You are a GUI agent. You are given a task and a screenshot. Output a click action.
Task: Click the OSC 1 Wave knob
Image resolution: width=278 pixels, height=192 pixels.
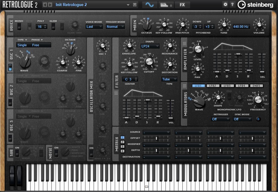tap(25, 61)
